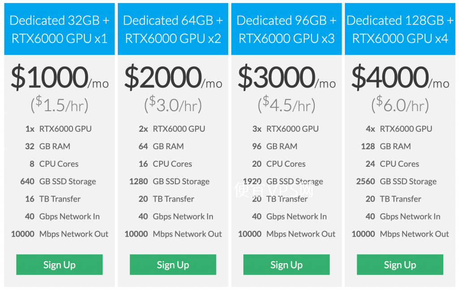Click the $1000/mo price label
This screenshot has width=459, height=290.
click(59, 77)
